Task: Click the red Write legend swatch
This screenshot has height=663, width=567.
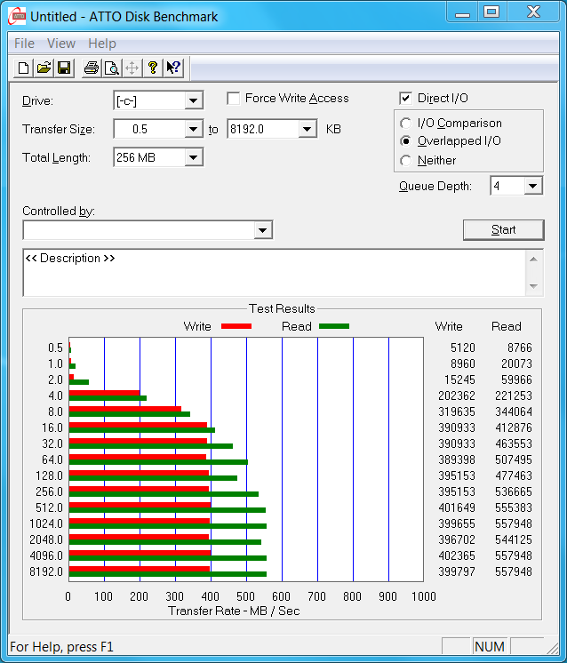Action: (236, 326)
